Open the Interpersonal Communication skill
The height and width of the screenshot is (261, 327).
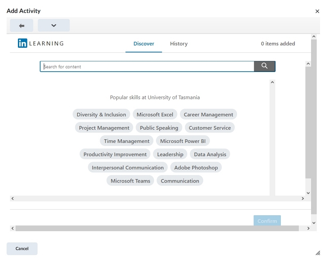[x=128, y=167]
